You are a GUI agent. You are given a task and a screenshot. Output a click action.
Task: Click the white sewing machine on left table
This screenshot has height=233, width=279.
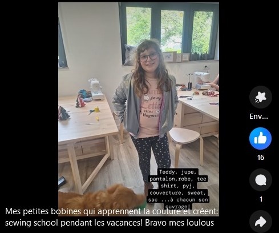(96, 89)
